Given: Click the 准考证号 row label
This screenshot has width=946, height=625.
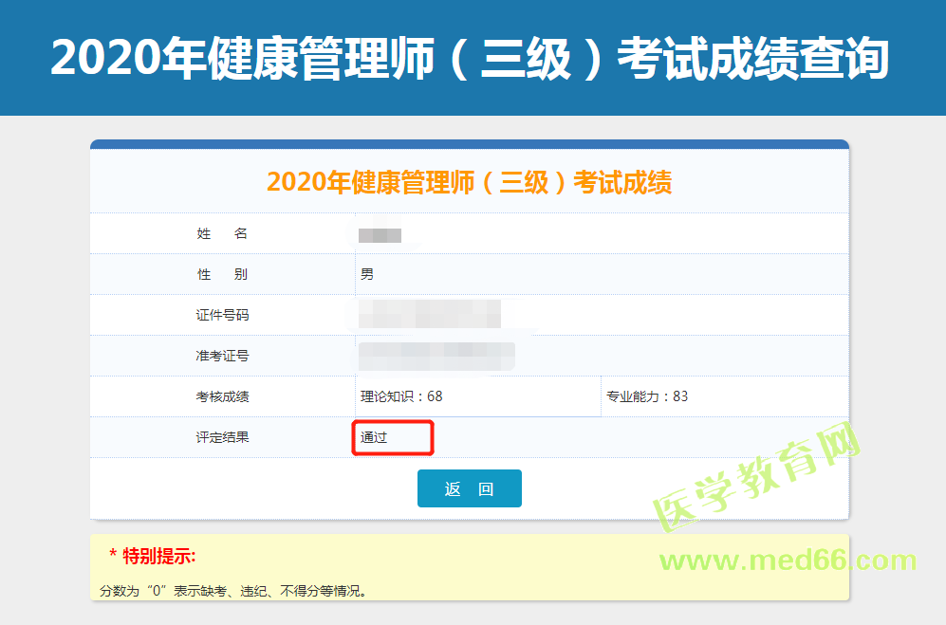Looking at the screenshot, I should pos(222,356).
